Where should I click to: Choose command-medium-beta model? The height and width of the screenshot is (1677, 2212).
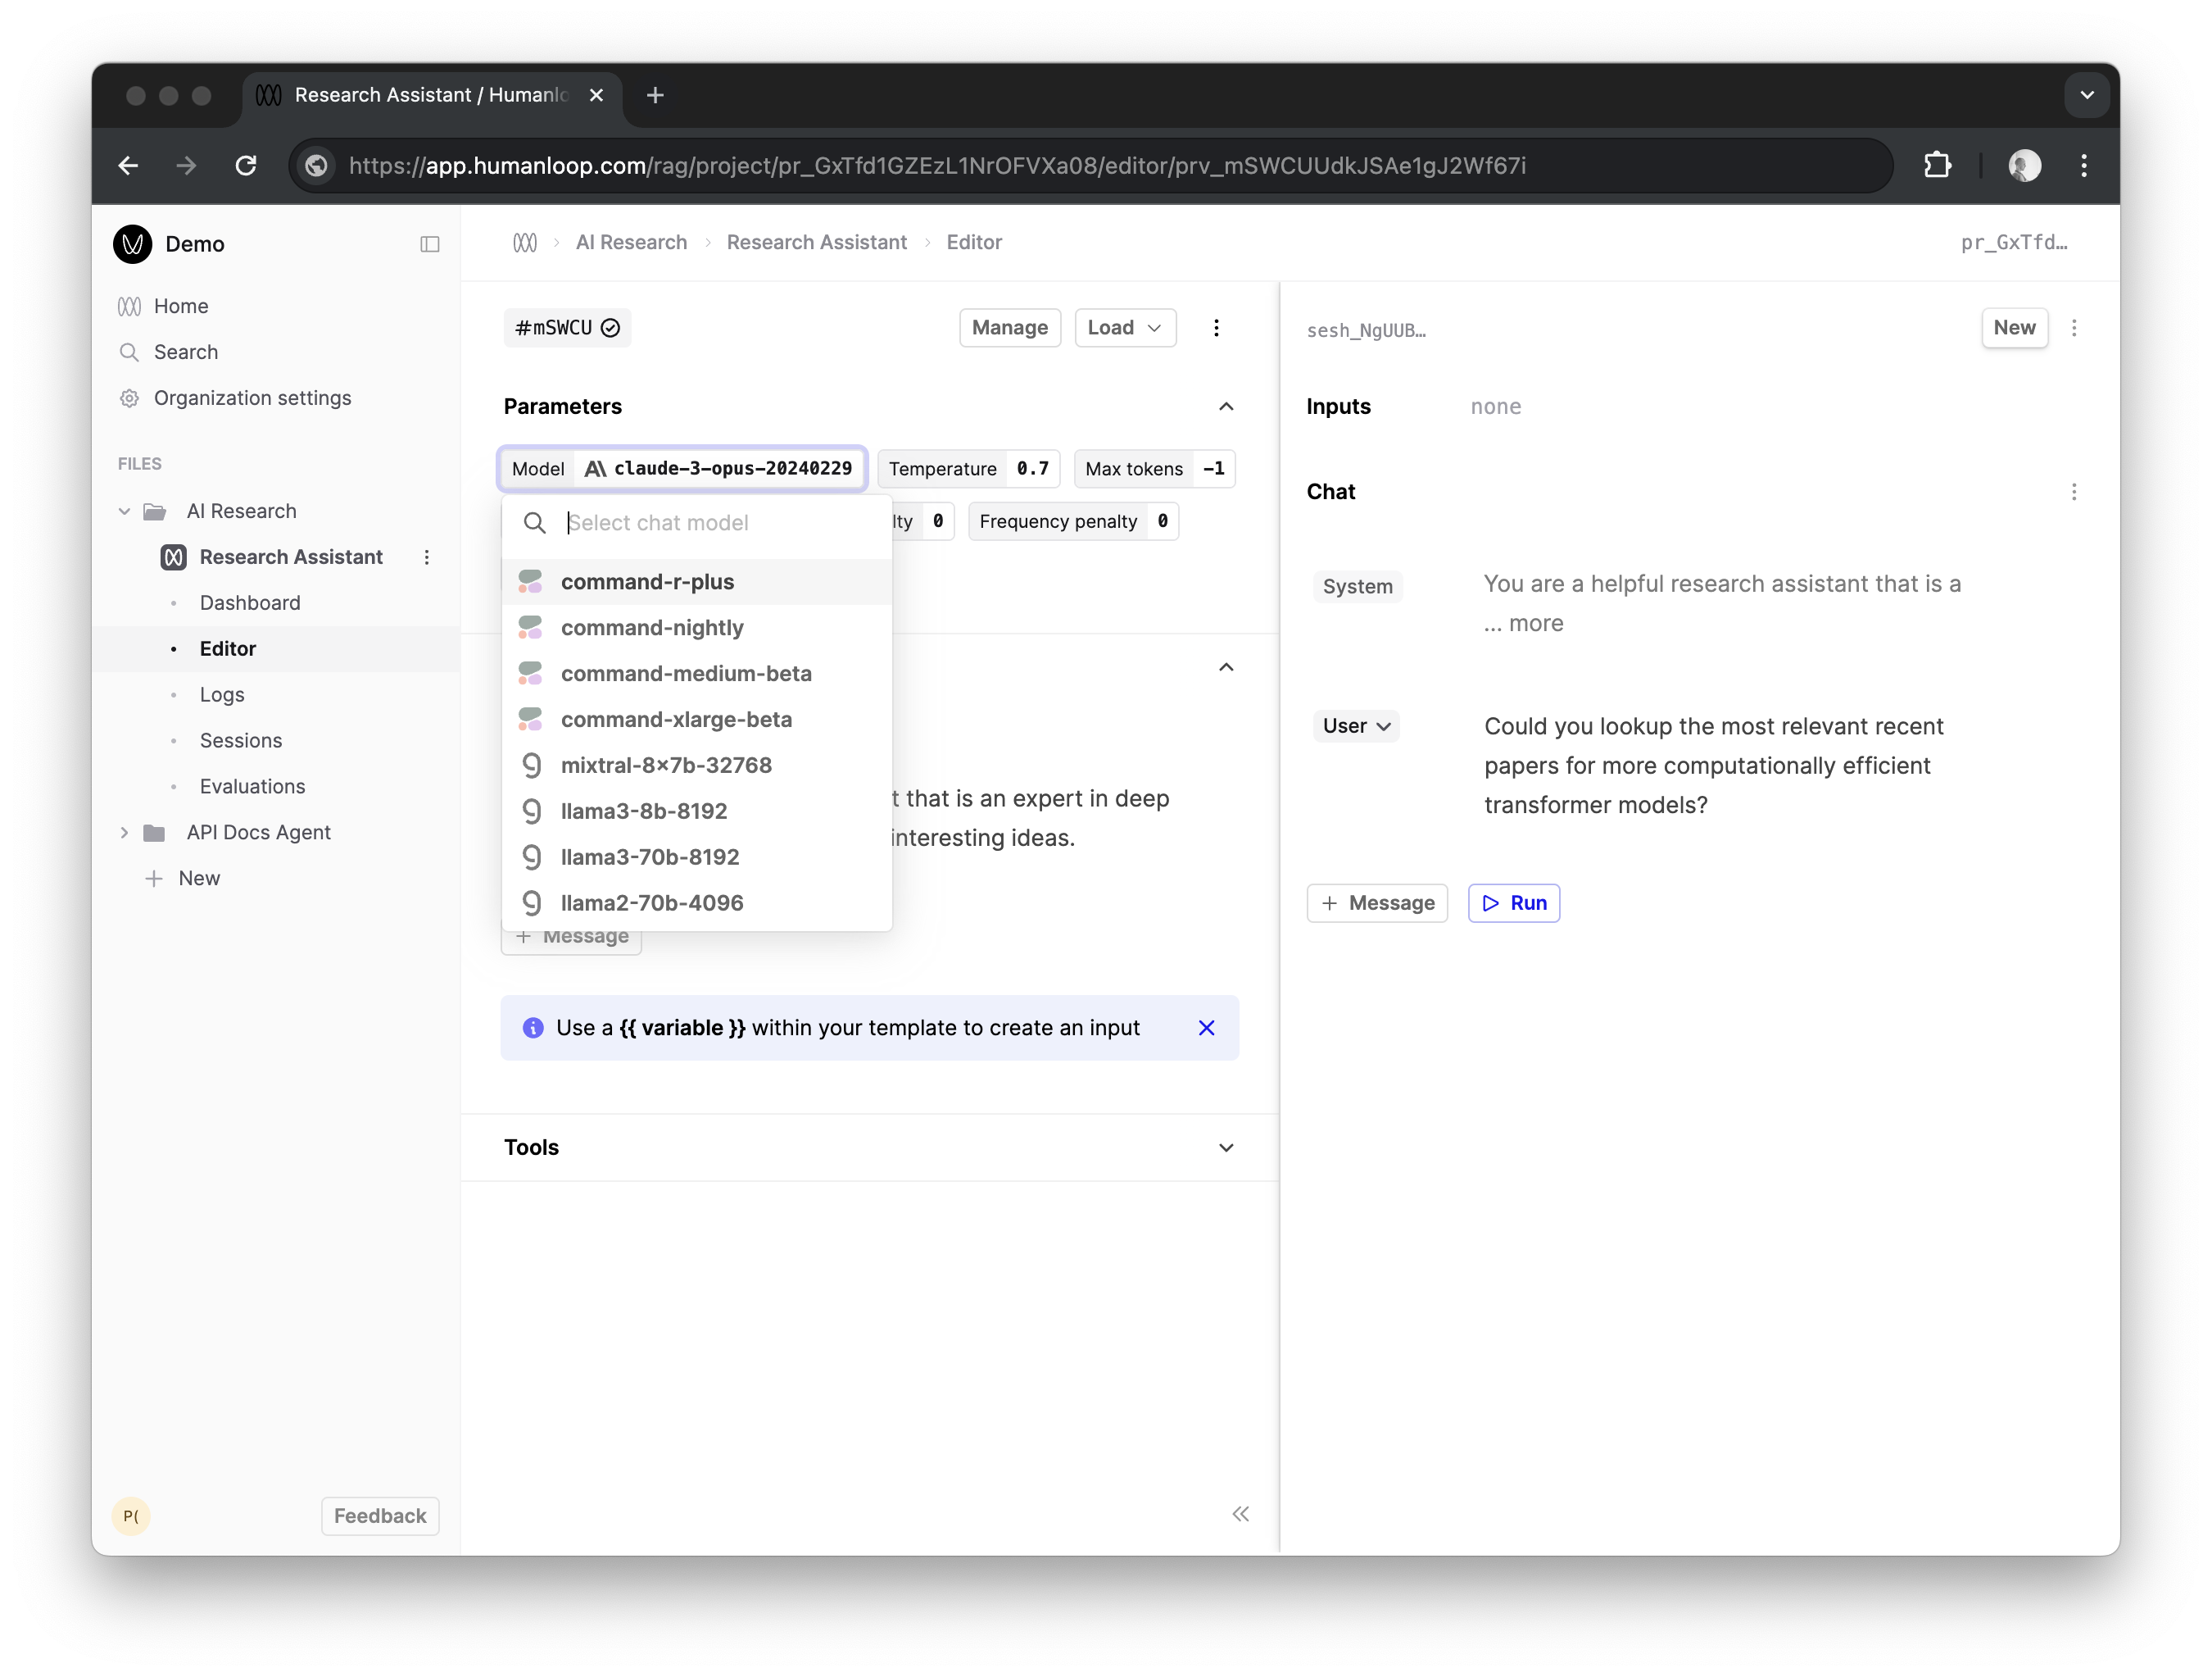coord(697,675)
